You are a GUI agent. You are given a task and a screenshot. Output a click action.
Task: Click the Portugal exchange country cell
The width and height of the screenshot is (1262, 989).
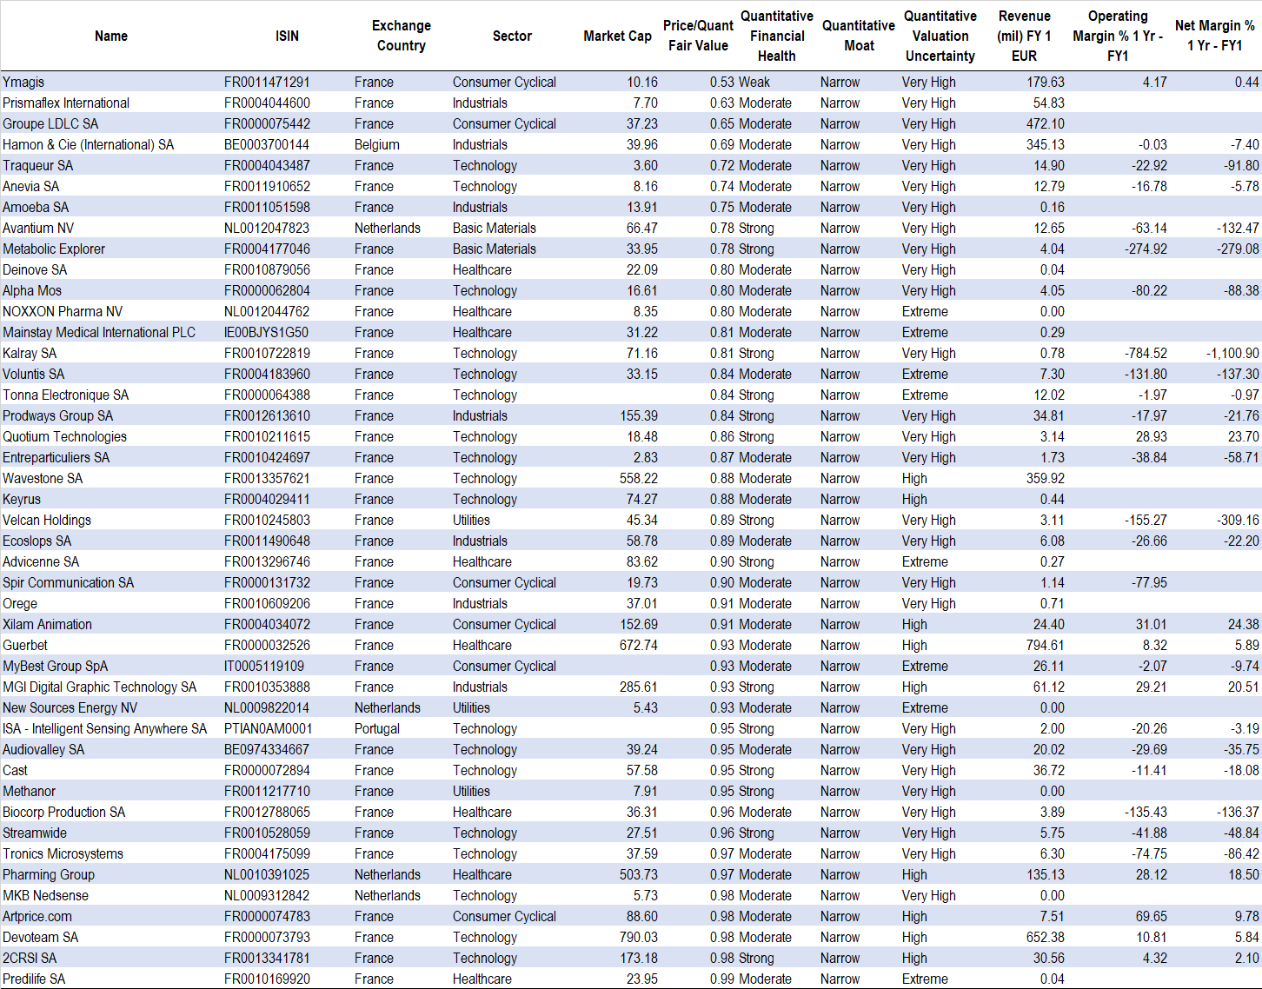[x=377, y=728]
